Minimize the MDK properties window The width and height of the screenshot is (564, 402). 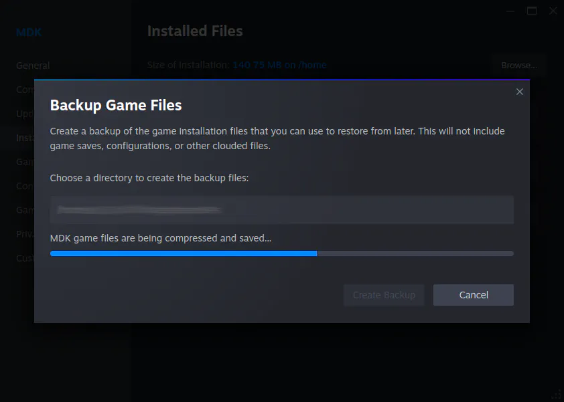click(x=510, y=11)
